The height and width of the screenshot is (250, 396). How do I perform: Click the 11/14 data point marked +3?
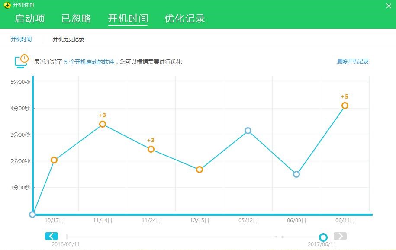(103, 124)
